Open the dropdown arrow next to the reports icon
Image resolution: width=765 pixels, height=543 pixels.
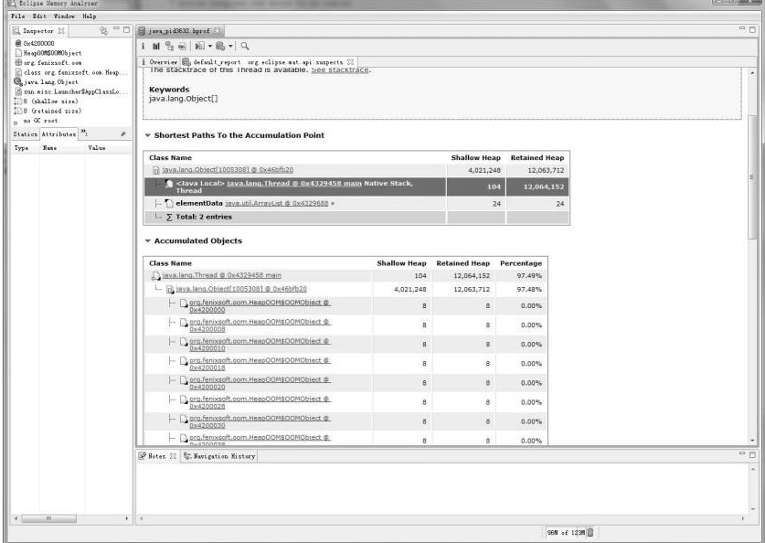coord(230,46)
